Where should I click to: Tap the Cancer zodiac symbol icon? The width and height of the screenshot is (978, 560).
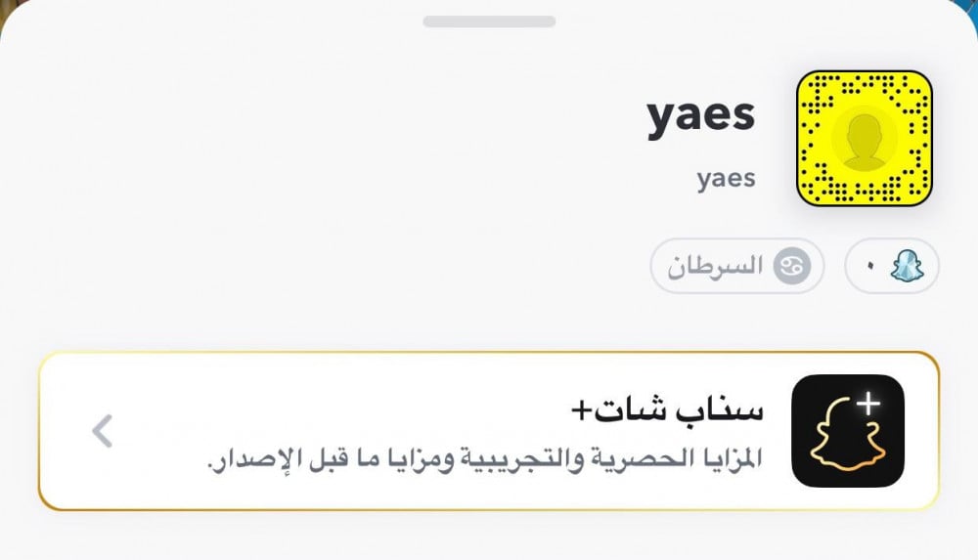[792, 266]
